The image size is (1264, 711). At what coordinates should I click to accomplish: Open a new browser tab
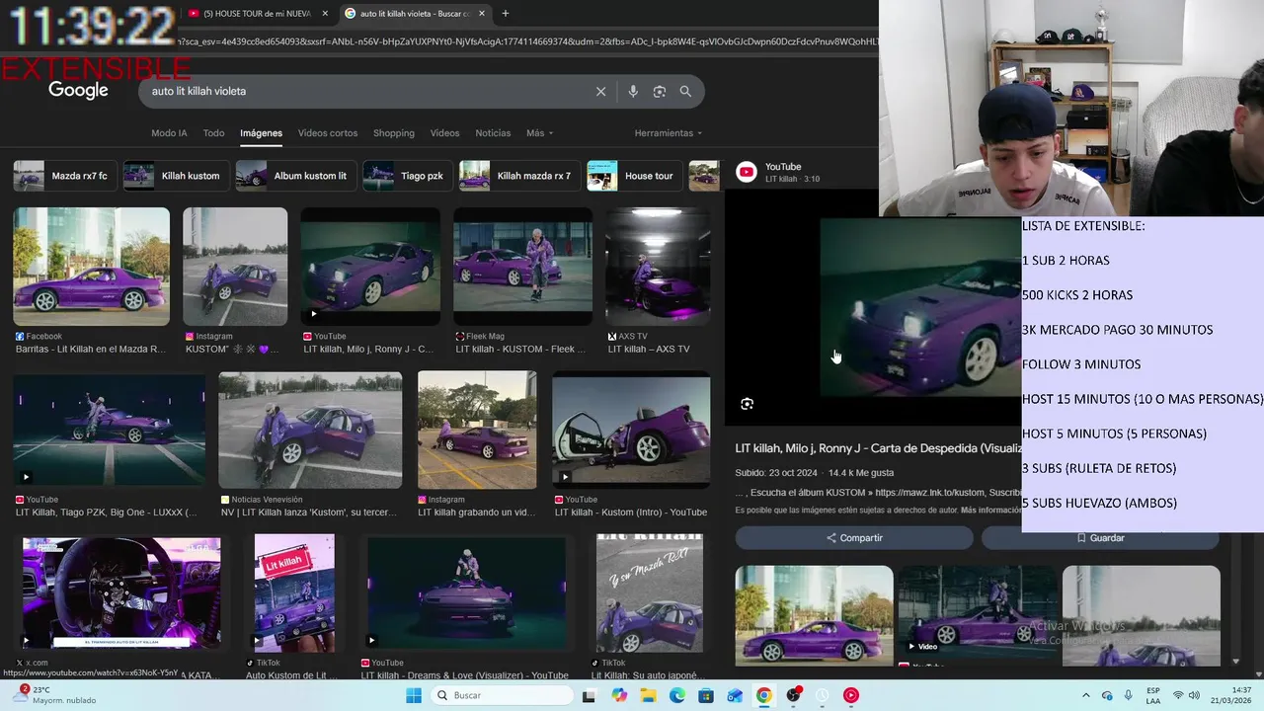coord(505,14)
